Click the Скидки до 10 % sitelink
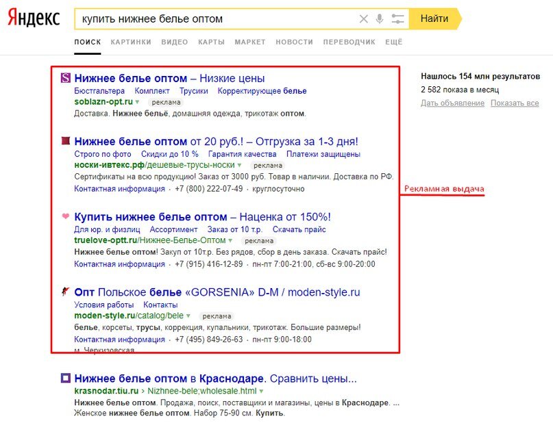This screenshot has width=553, height=423. click(x=170, y=154)
